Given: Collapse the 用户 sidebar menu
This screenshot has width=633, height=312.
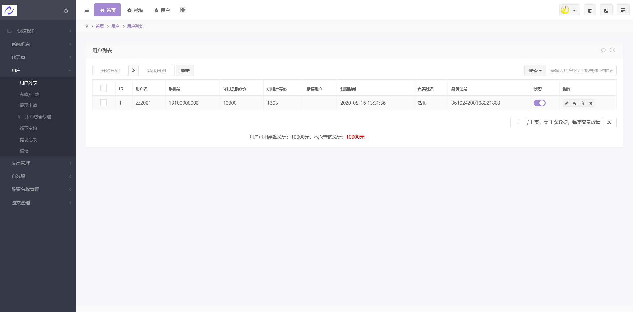Looking at the screenshot, I should point(38,71).
